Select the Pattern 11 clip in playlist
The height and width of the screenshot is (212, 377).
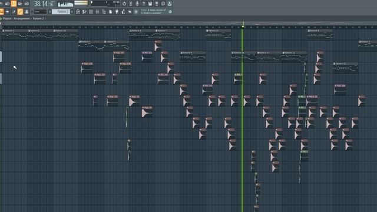(269, 57)
